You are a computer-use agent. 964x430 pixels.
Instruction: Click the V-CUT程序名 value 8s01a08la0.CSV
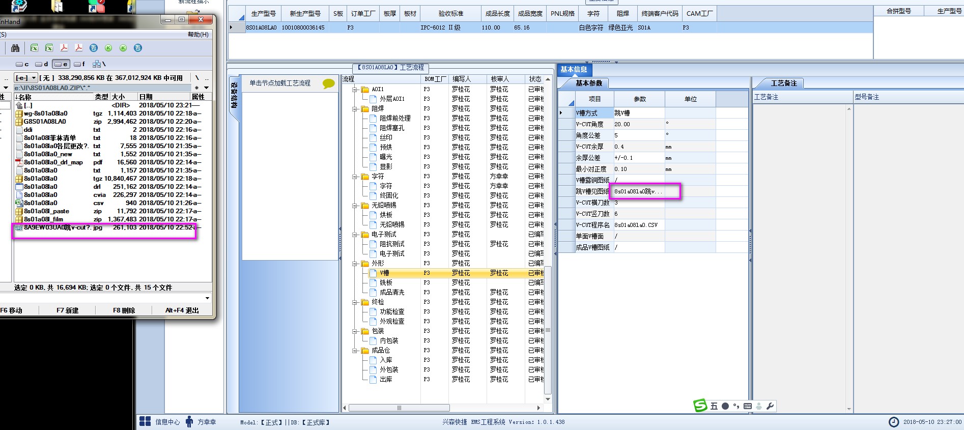click(639, 225)
